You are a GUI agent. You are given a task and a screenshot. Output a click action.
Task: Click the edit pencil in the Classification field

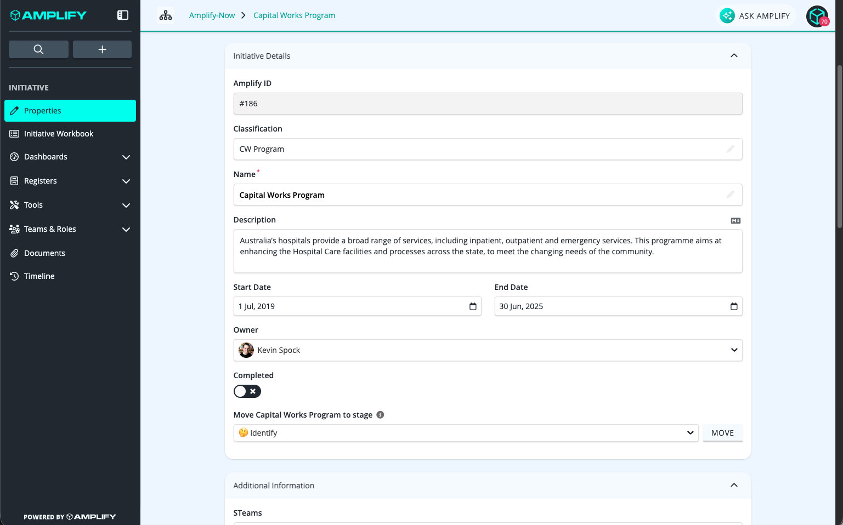731,149
